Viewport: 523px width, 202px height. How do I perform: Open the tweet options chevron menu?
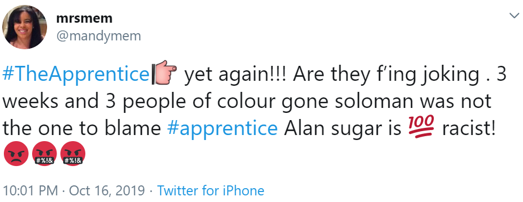click(514, 15)
